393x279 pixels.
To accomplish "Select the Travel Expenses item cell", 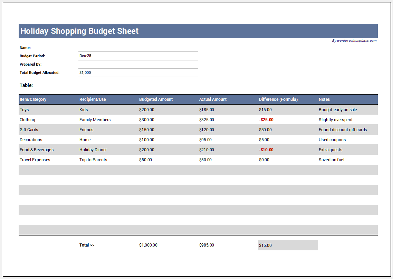I will (x=35, y=160).
